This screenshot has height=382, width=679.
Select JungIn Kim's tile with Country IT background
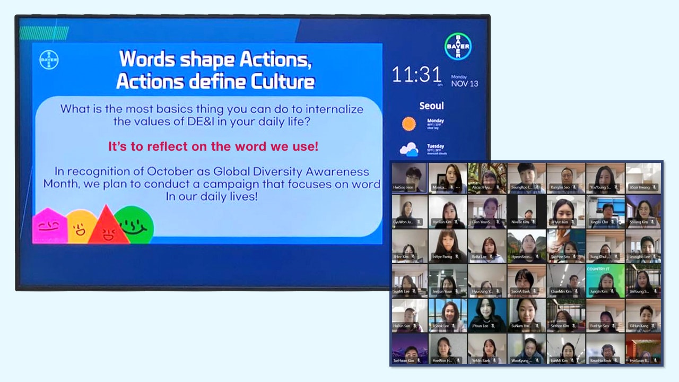(605, 281)
